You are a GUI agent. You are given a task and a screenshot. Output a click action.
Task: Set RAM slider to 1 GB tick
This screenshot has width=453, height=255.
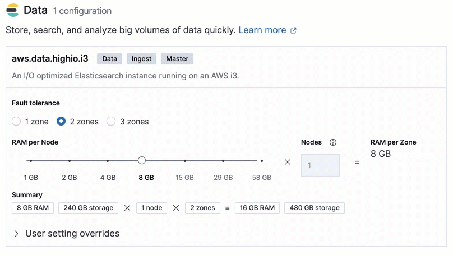31,161
